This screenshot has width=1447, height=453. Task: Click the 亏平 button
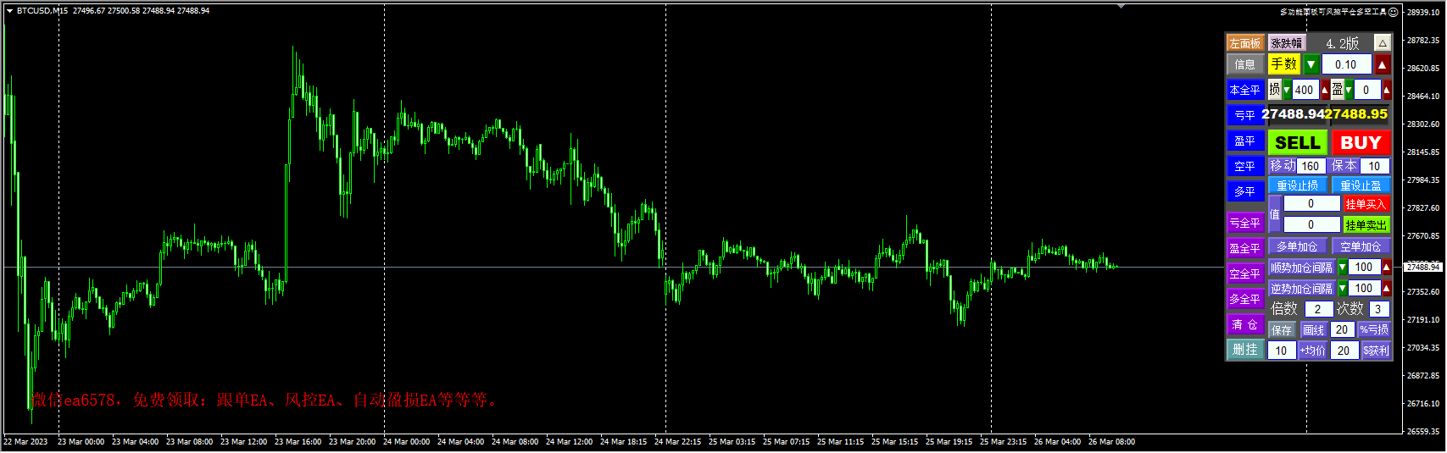1245,115
